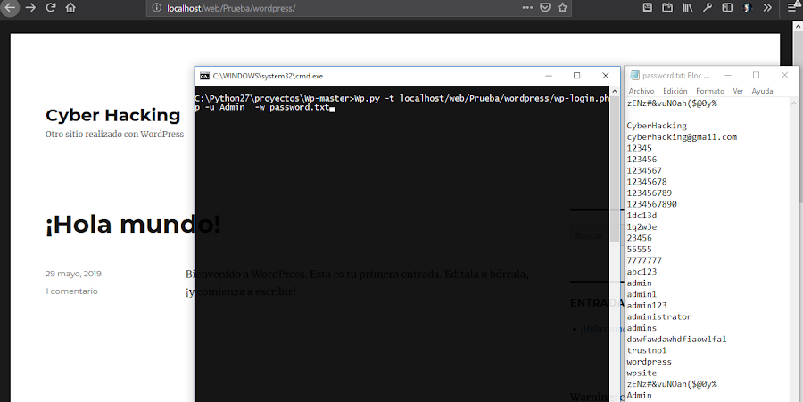Click screenshot extension icon in Firefox toolbar
Image resolution: width=803 pixels, height=402 pixels.
tap(648, 8)
